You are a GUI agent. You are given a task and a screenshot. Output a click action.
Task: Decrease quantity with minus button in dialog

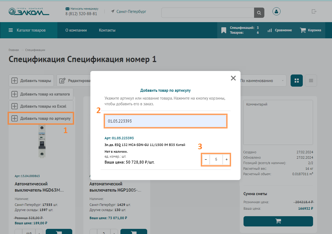pos(206,160)
